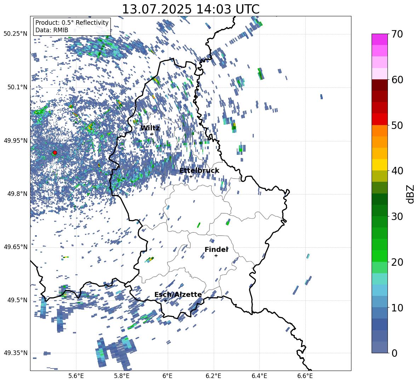419x383 pixels.
Task: Click the 6.4°E longitude label
Action: coord(259,376)
